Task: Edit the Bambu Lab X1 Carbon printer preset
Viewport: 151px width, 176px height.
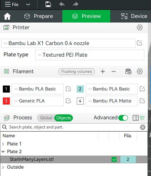Action: 139,43
